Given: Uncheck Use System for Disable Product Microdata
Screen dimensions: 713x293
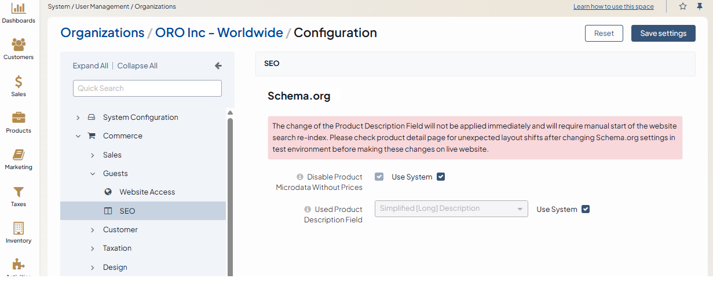Looking at the screenshot, I should pos(441,177).
